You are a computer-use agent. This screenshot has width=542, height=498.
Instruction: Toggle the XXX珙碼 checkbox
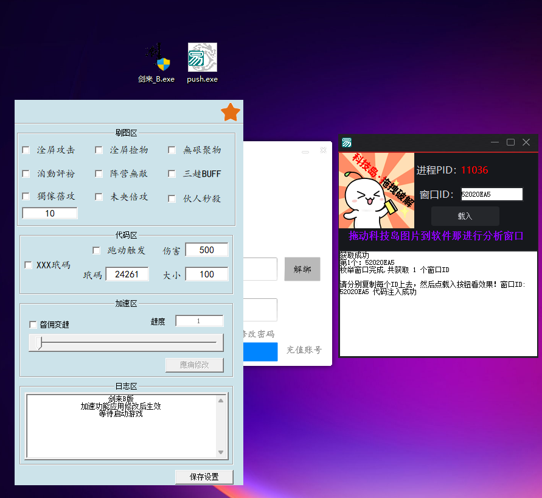[28, 265]
